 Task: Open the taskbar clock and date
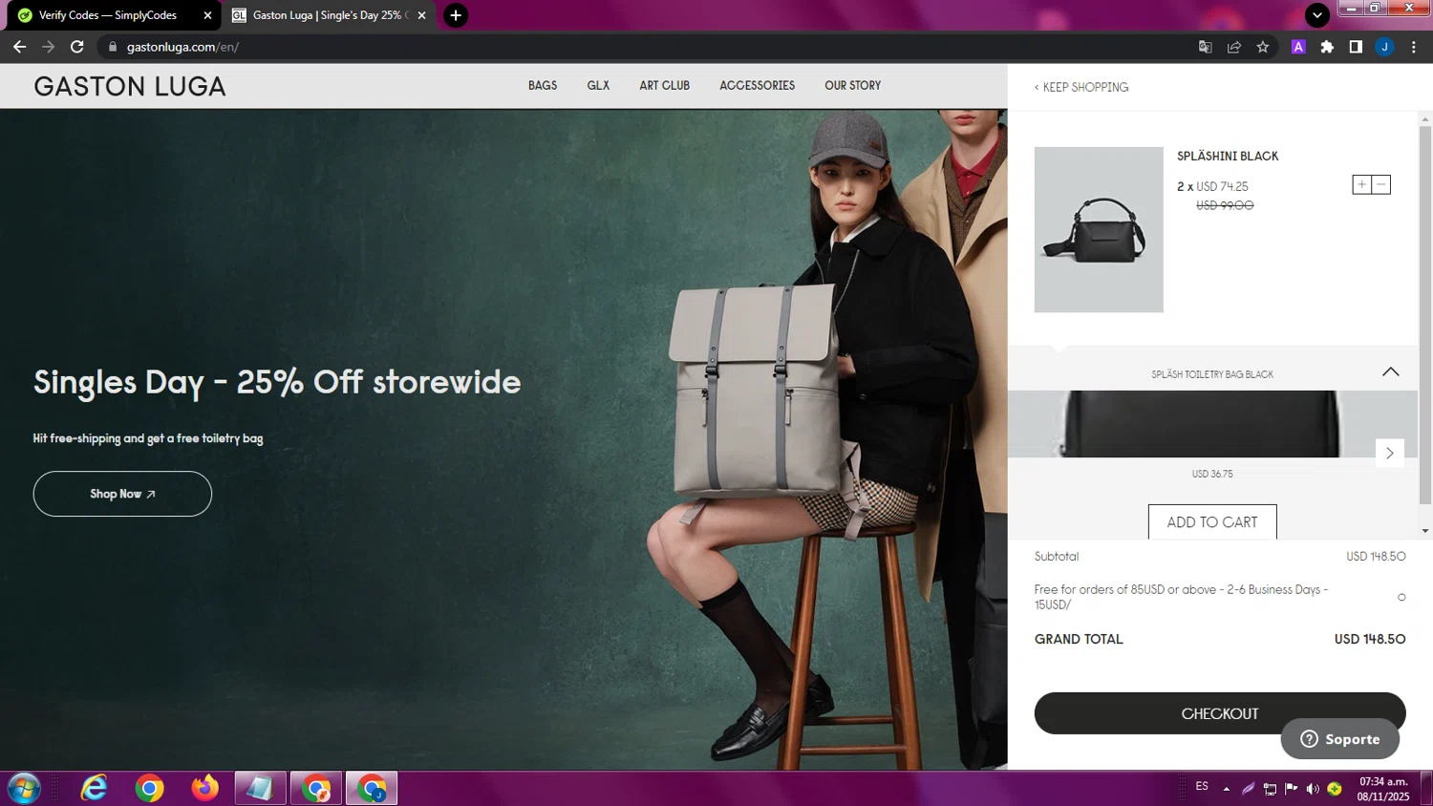coord(1383,789)
